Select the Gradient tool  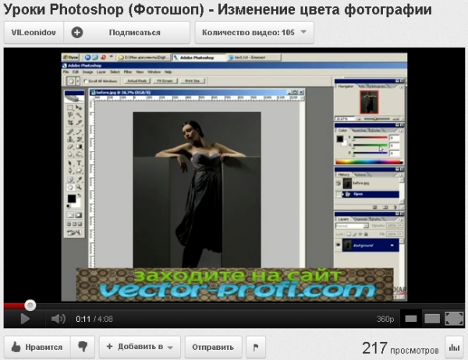79,146
